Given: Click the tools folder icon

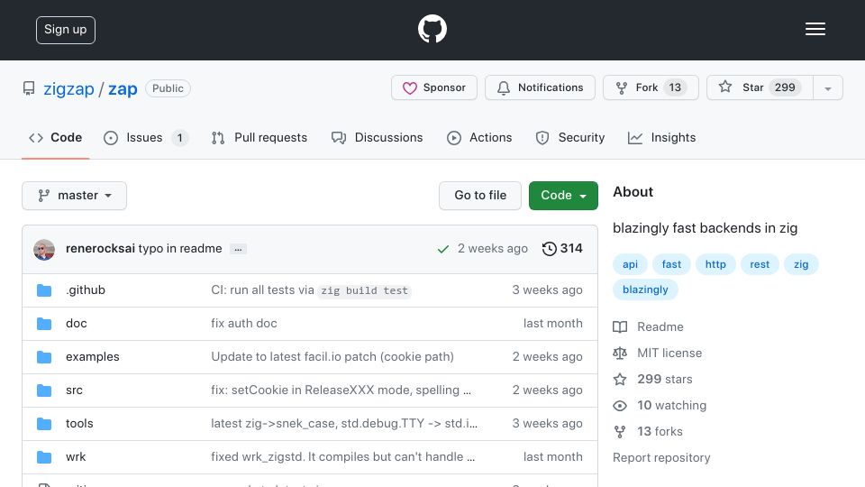Looking at the screenshot, I should pyautogui.click(x=44, y=424).
